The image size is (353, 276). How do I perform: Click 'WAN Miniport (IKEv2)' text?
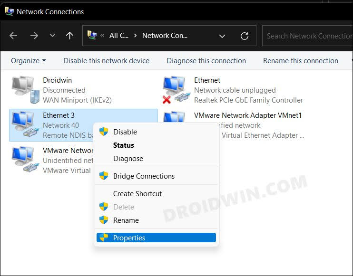(77, 100)
